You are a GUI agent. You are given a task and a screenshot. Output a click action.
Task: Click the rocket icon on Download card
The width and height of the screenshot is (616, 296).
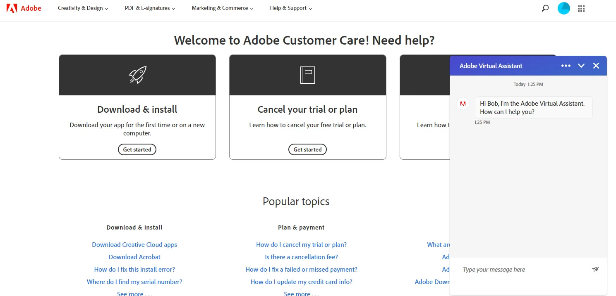pyautogui.click(x=137, y=75)
